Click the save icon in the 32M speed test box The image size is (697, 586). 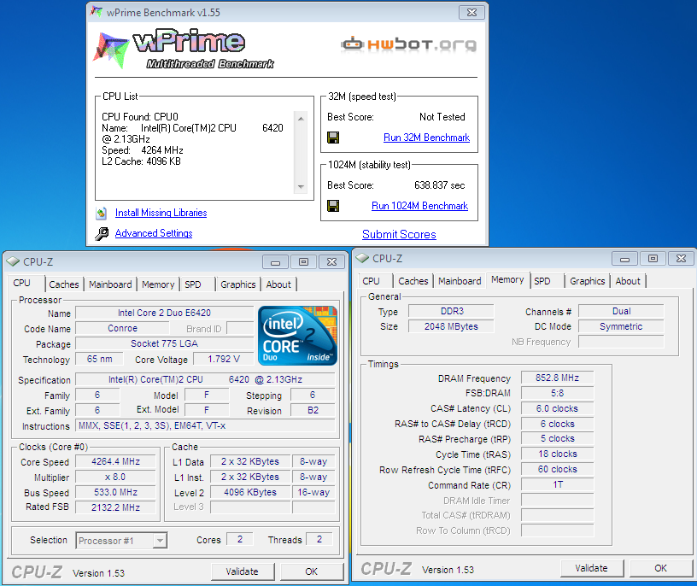333,138
